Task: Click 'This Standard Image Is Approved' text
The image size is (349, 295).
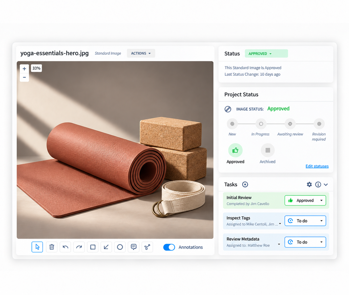Action: point(253,68)
